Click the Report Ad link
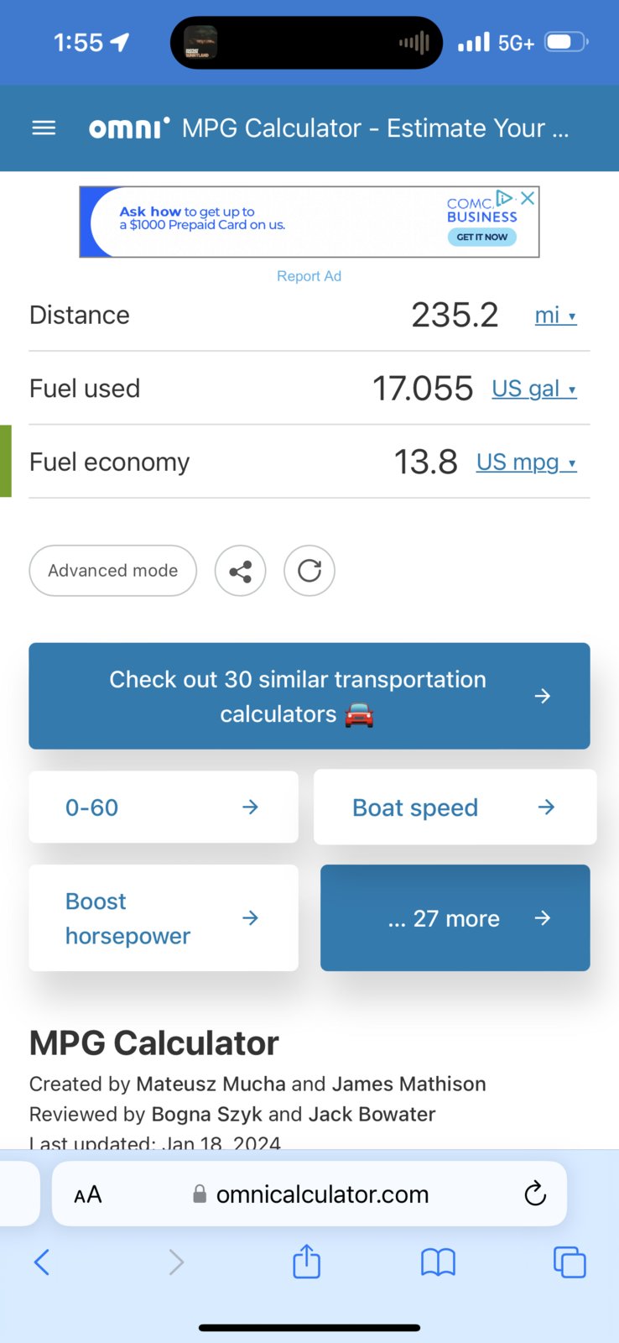 (309, 276)
